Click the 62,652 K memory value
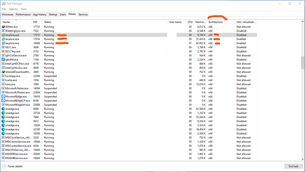The width and height of the screenshot is (305, 172). click(x=201, y=43)
